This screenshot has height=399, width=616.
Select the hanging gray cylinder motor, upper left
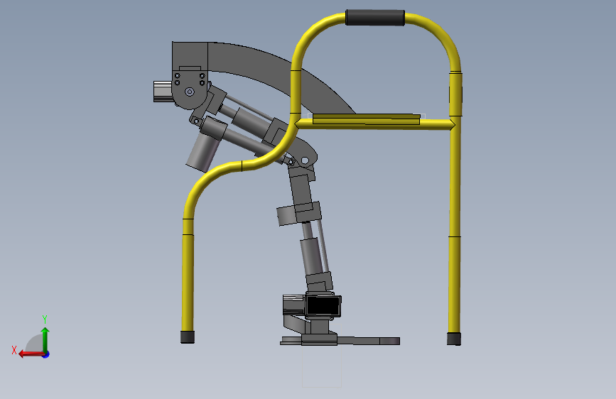[x=203, y=153]
